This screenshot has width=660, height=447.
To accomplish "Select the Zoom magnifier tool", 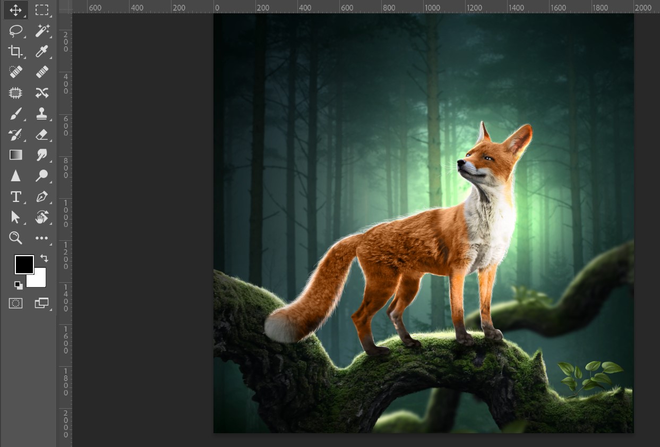I will pyautogui.click(x=16, y=238).
